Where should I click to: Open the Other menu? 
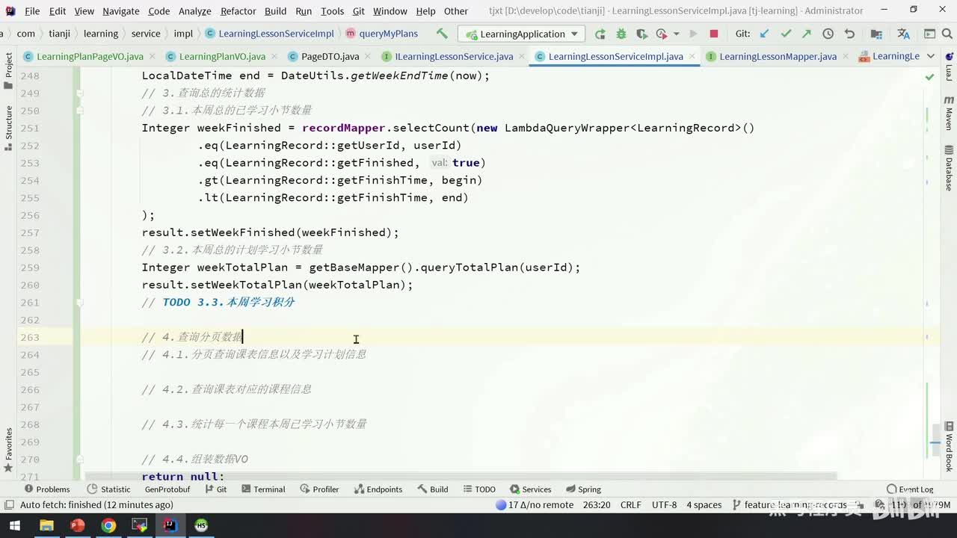coord(456,11)
